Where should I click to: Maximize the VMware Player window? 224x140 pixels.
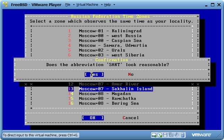click(212, 5)
